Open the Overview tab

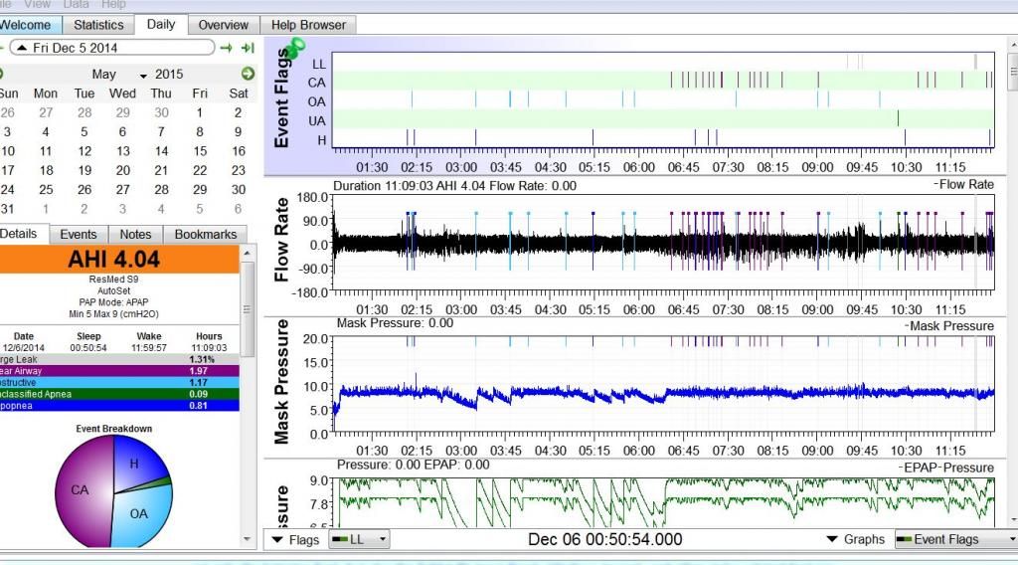pyautogui.click(x=224, y=25)
